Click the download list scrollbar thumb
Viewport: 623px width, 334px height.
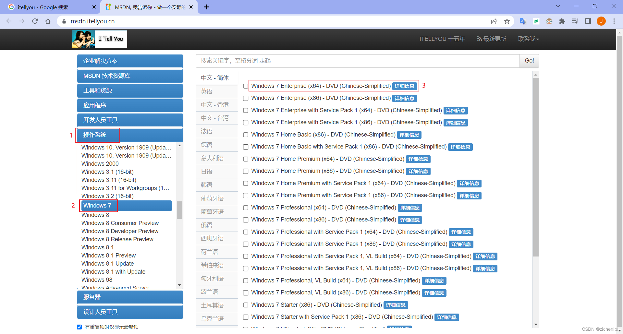[x=536, y=167]
